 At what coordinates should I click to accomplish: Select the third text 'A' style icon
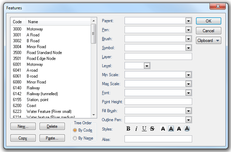tap(179, 129)
